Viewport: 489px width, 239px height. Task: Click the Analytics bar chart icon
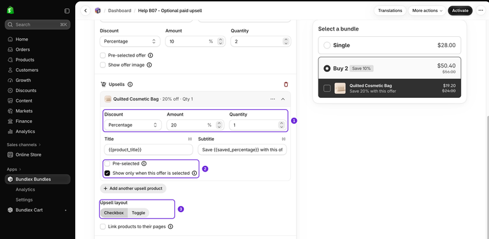click(x=10, y=132)
